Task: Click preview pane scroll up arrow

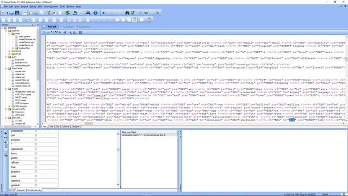Action: (118, 133)
